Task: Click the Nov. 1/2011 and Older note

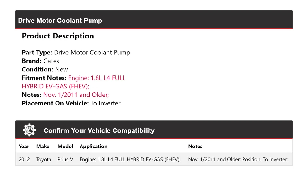Action: pos(76,95)
